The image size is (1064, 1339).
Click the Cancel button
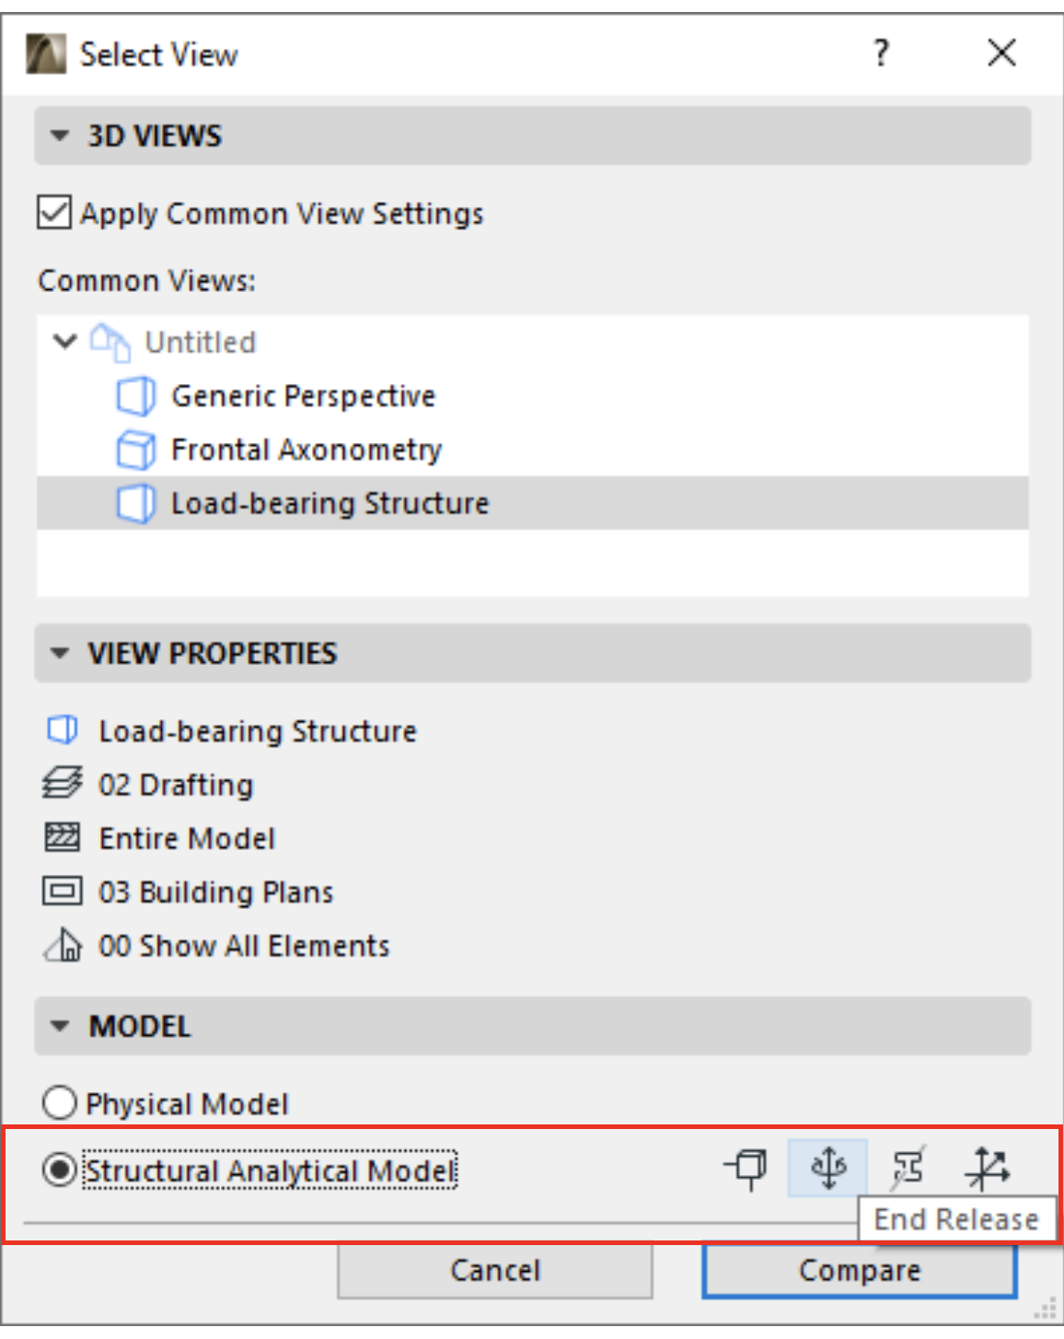[x=495, y=1270]
